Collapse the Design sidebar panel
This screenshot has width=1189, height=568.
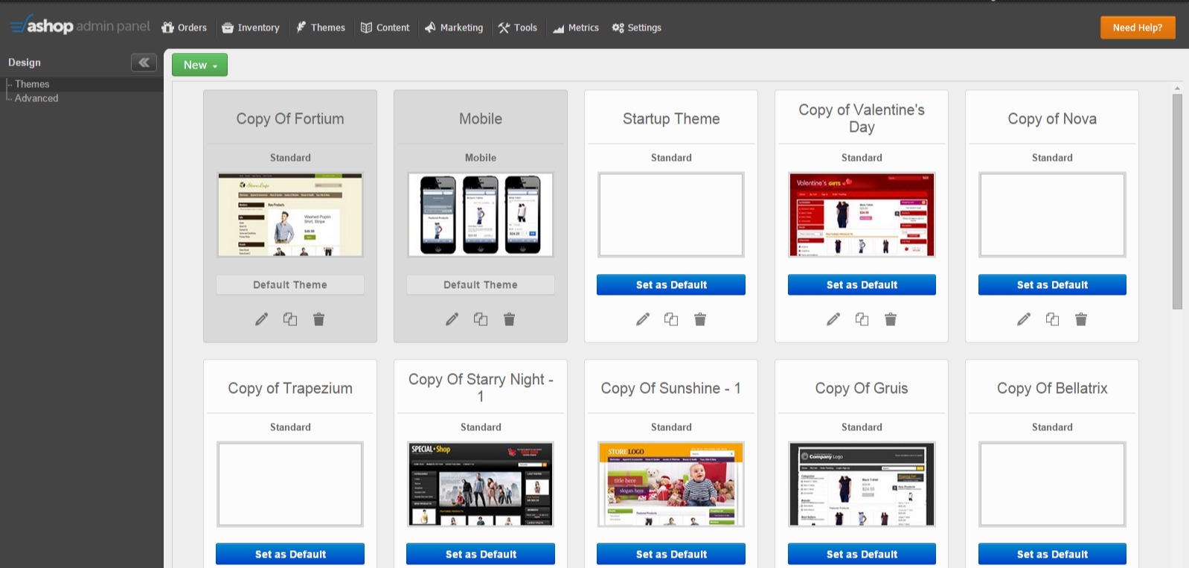(144, 63)
